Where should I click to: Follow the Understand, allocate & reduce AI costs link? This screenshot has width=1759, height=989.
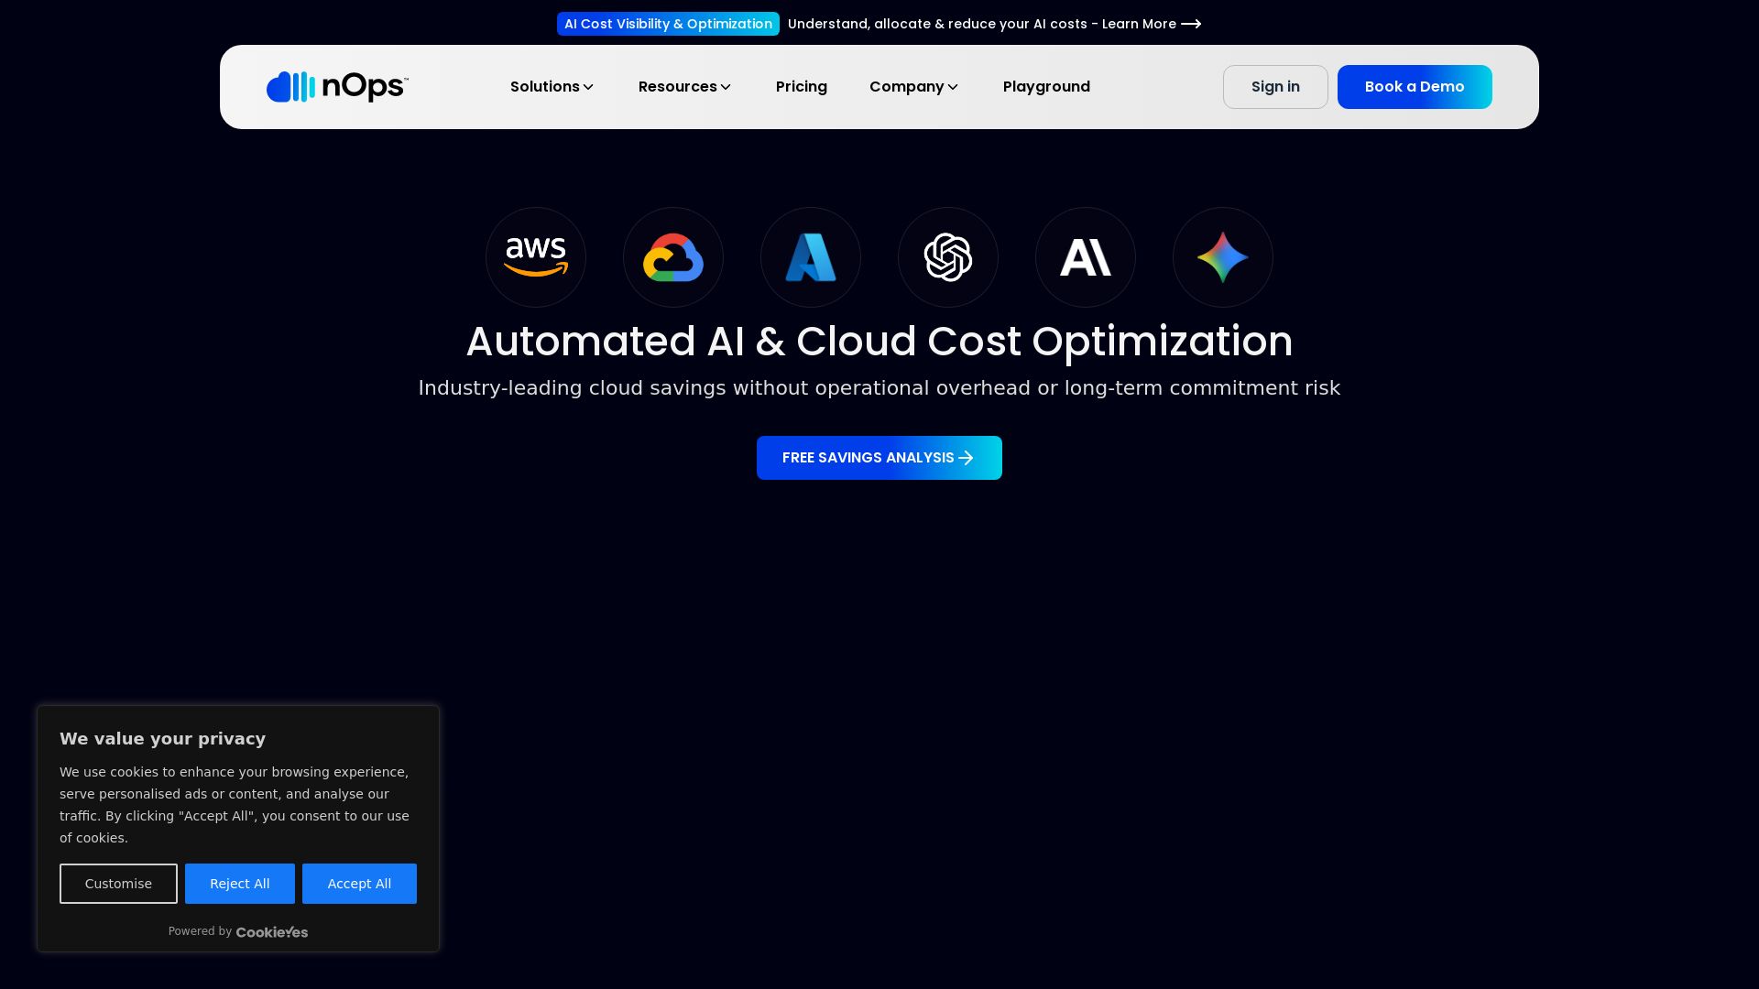[x=982, y=24]
